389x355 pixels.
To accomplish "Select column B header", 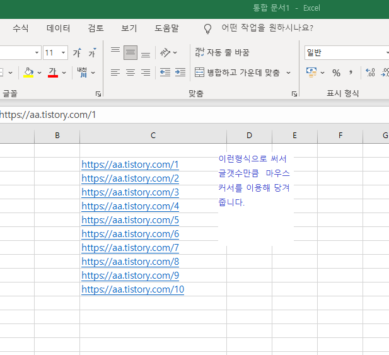I will click(57, 136).
